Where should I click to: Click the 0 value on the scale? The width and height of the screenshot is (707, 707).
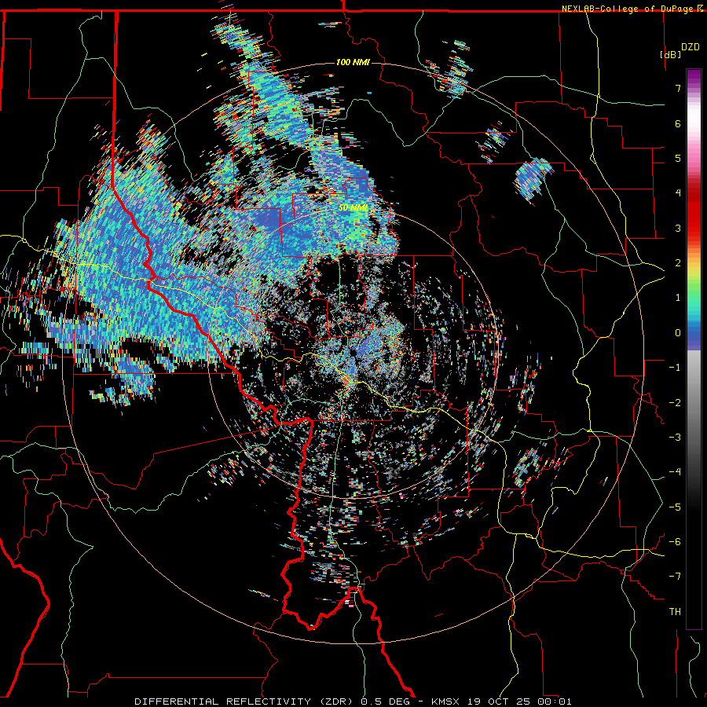click(x=678, y=333)
